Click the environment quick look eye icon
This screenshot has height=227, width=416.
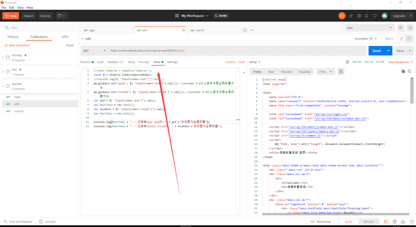(x=401, y=28)
